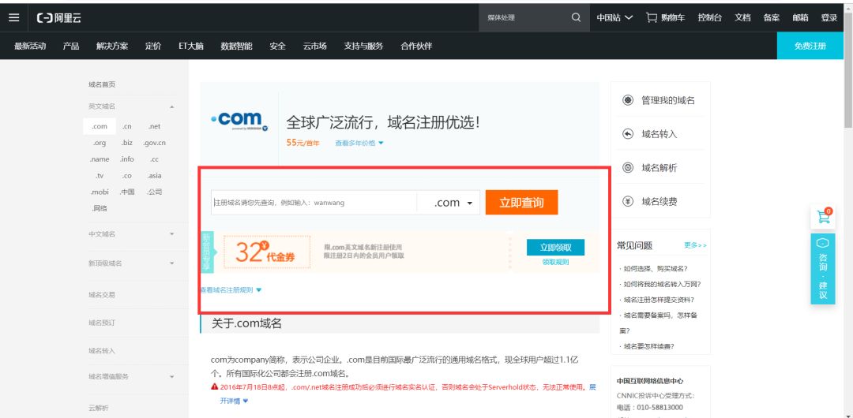Viewport: 853px width, 418px height.
Task: Click the 备案 header link
Action: click(772, 17)
